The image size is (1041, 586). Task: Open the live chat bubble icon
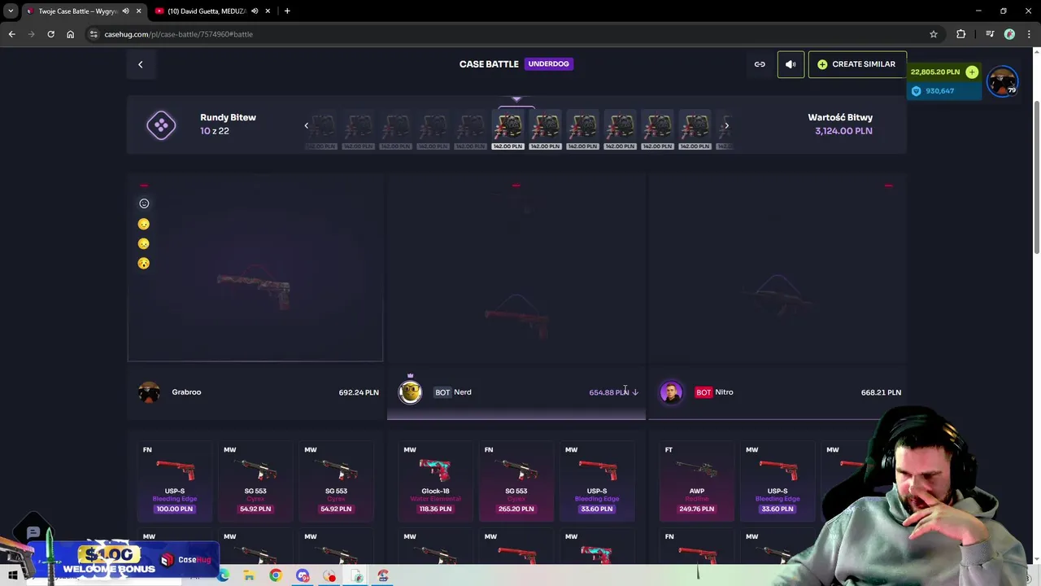pos(33,533)
